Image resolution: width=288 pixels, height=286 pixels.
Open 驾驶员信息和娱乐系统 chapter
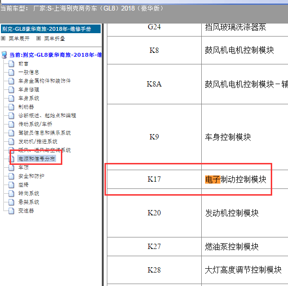44,133
